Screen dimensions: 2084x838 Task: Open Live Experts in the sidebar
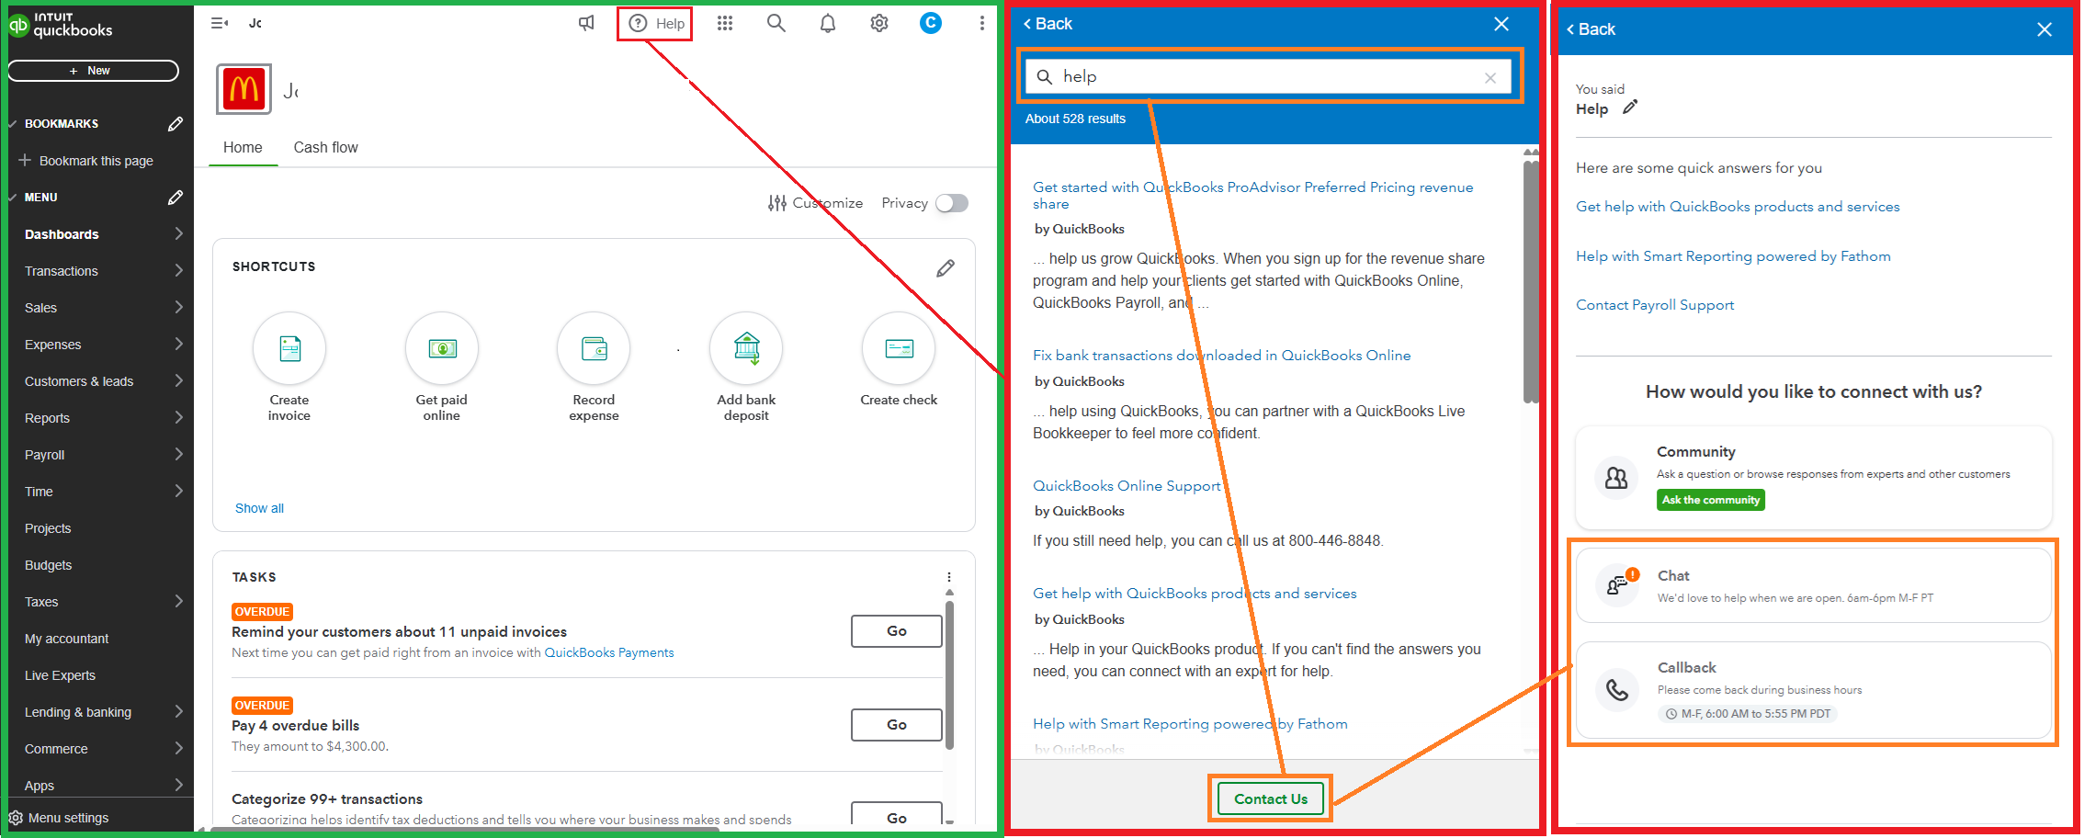click(60, 675)
